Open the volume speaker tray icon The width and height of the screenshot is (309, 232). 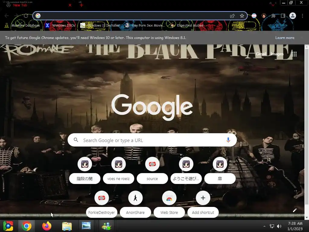coord(279,226)
